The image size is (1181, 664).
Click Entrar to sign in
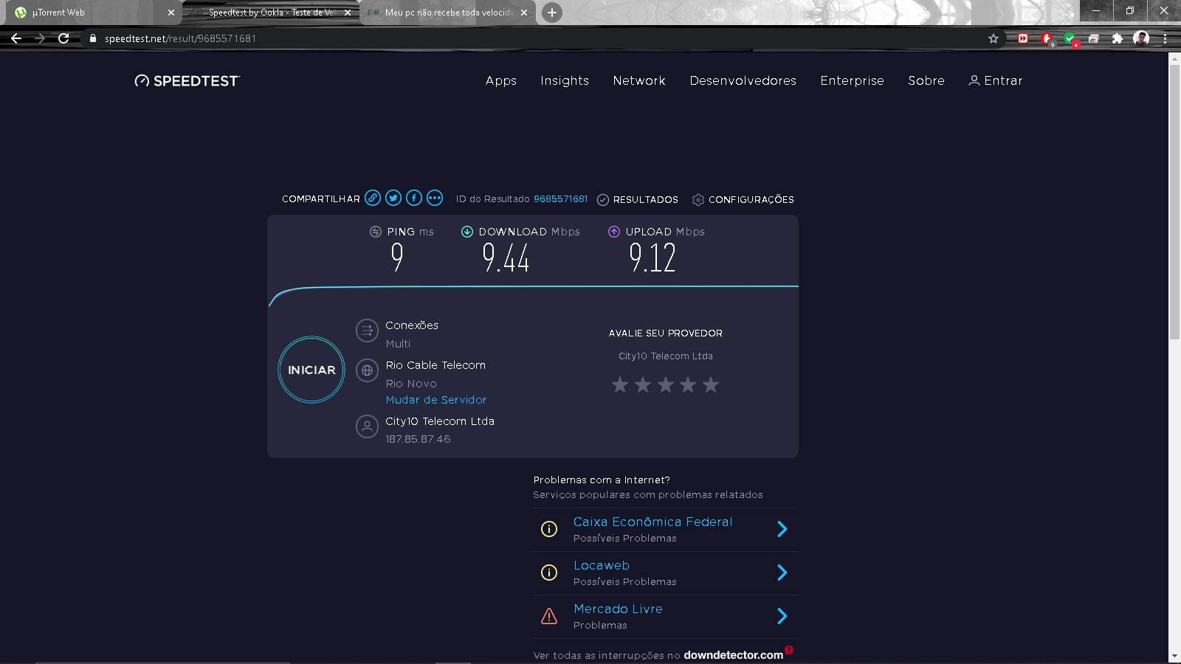click(x=996, y=81)
